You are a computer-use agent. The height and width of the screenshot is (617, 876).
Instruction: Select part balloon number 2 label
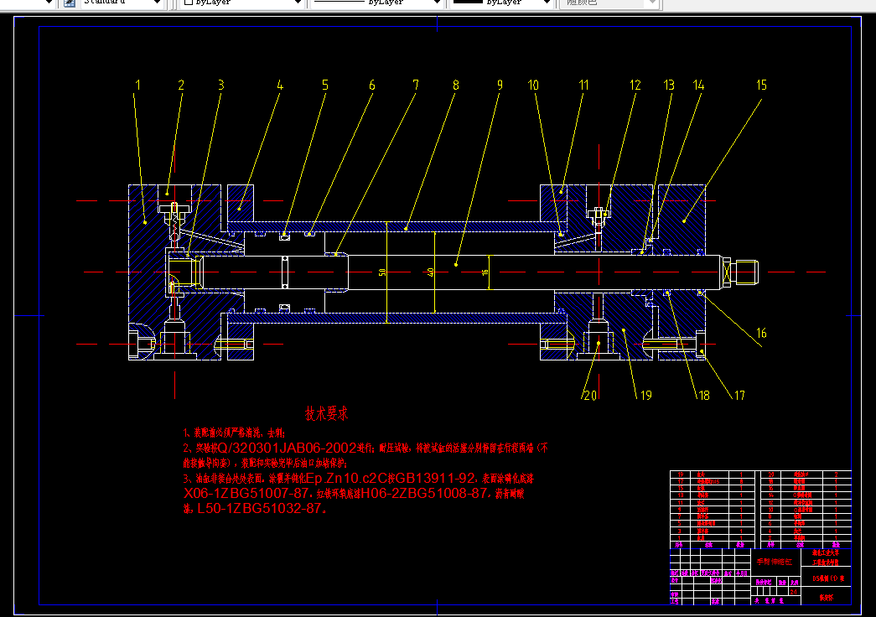pyautogui.click(x=181, y=85)
